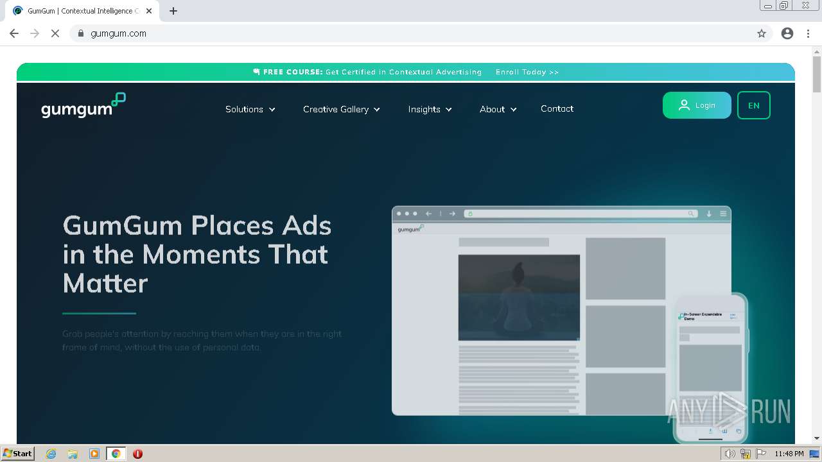Click the megaphone icon on the banner
822x462 pixels.
point(257,72)
